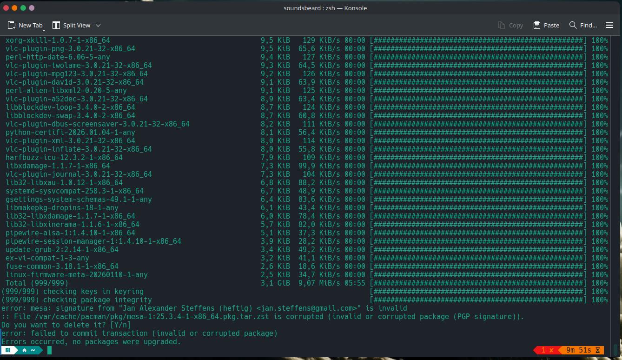Click the Paste clipboard icon
This screenshot has height=360, width=622.
[x=537, y=25]
